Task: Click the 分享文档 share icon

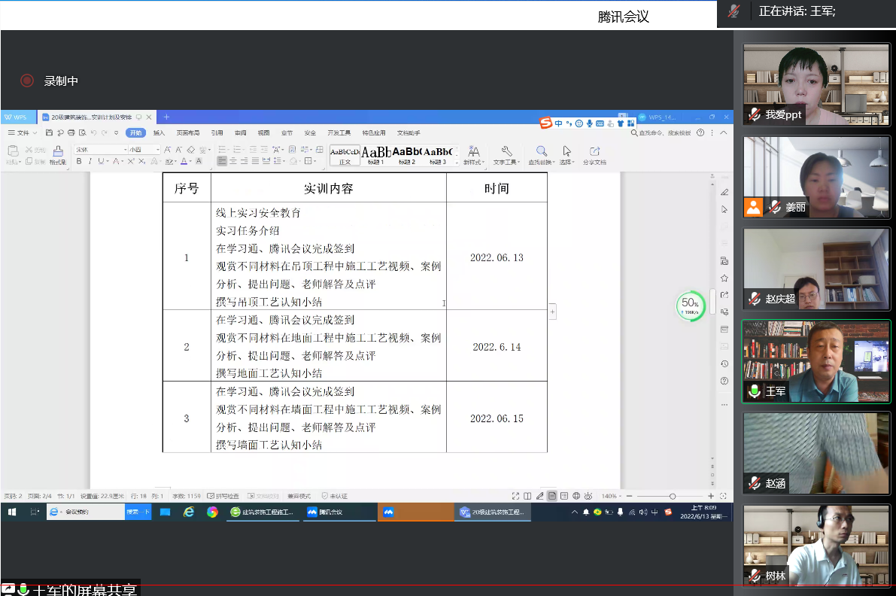Action: tap(594, 155)
